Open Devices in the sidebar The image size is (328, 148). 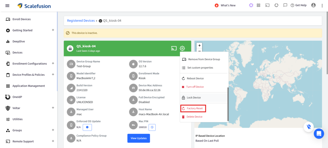[17, 53]
